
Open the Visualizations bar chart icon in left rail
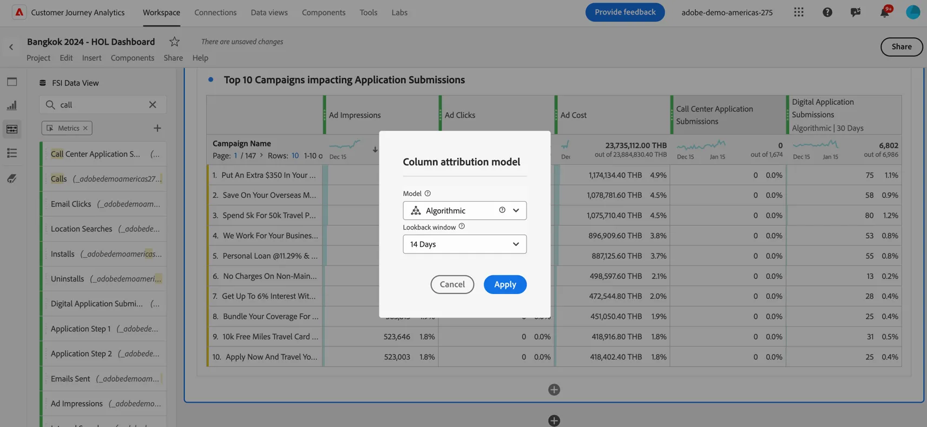(x=12, y=105)
